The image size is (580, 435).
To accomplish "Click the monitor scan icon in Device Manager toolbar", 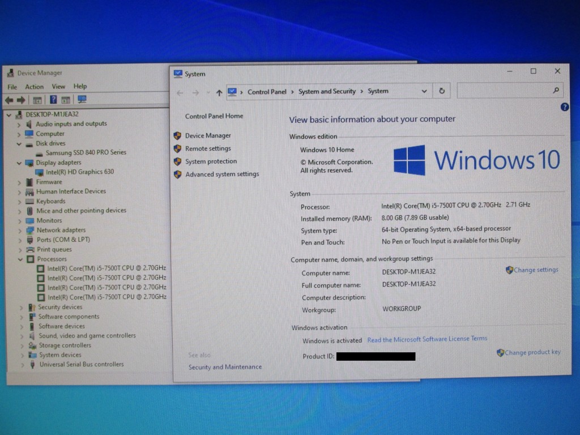I will [x=82, y=100].
